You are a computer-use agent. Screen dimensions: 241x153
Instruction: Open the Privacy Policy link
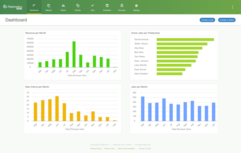point(96,149)
